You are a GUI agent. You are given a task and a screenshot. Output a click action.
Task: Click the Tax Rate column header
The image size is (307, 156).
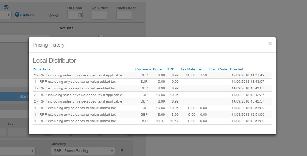(x=188, y=69)
